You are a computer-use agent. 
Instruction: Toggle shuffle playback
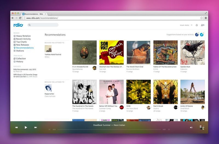coord(49,130)
